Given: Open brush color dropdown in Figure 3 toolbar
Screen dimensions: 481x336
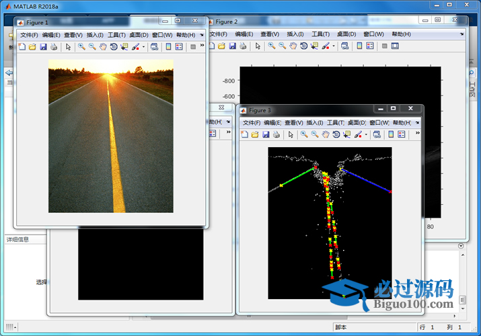Looking at the screenshot, I should point(366,135).
